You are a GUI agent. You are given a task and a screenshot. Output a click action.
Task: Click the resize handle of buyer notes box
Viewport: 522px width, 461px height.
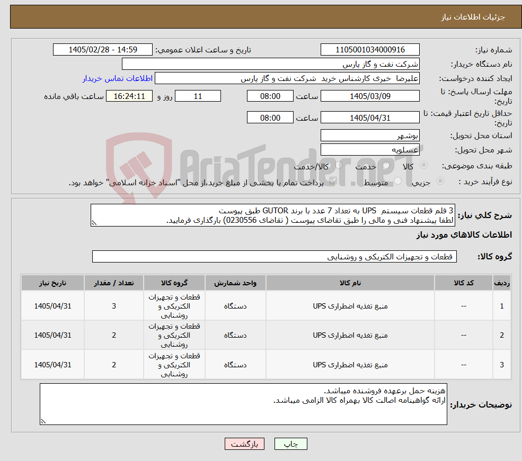(x=43, y=421)
